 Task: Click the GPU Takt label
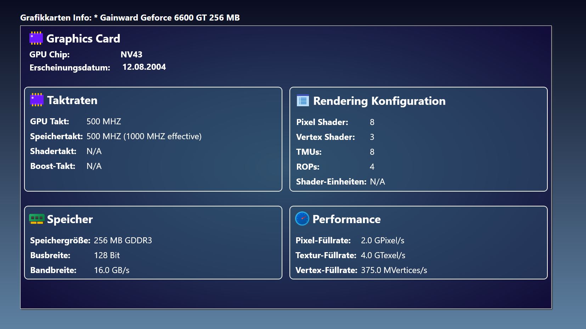click(x=50, y=121)
